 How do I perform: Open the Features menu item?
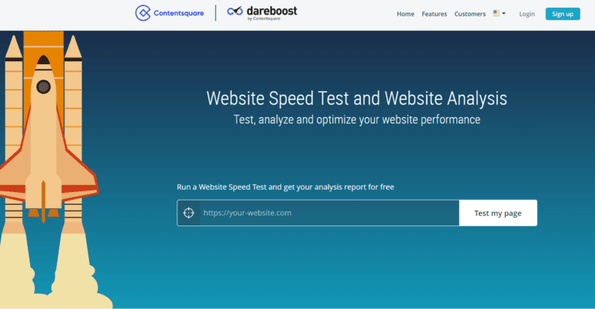click(434, 14)
